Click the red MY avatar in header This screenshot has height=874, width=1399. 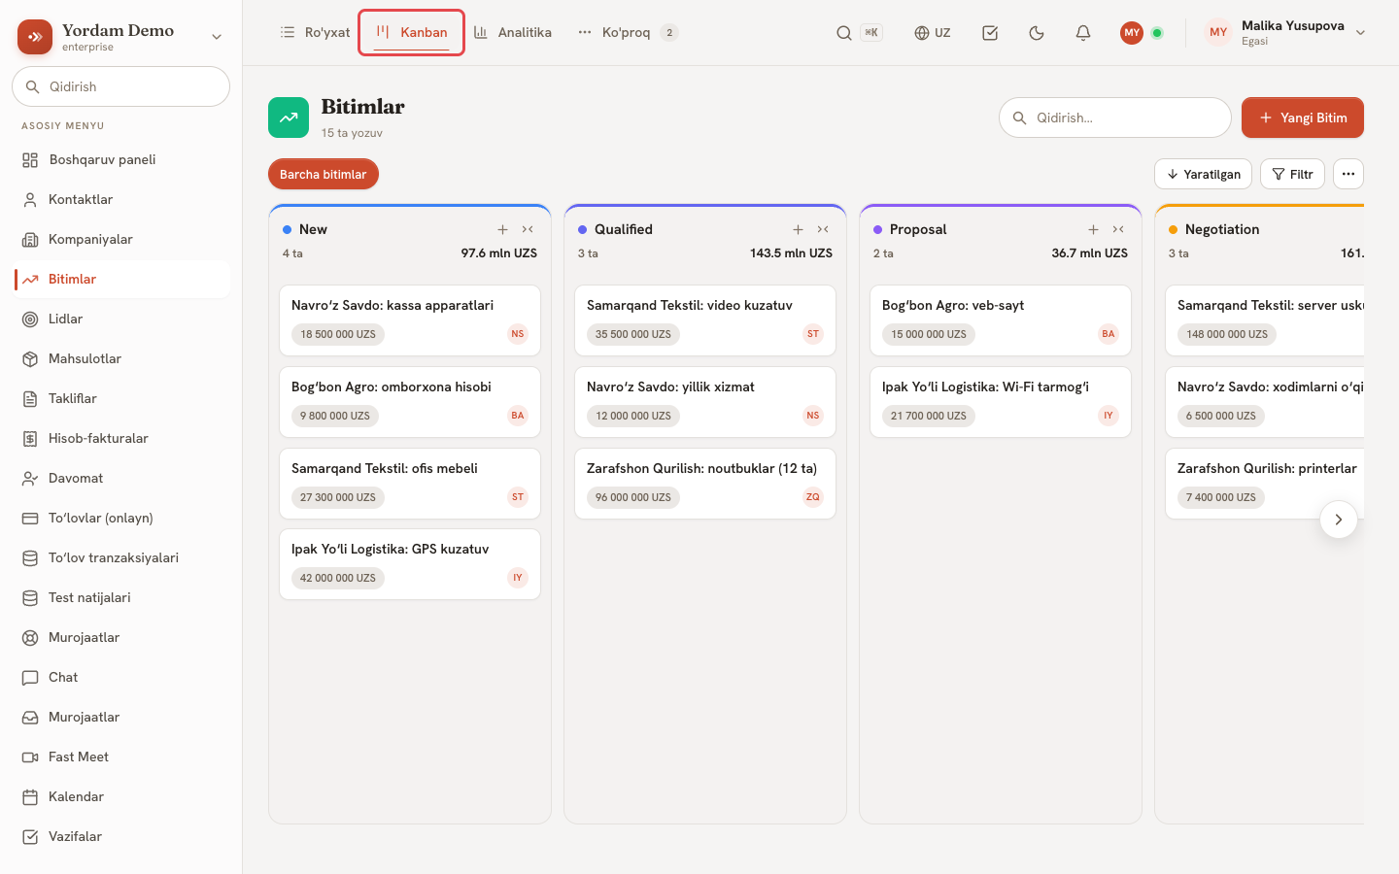1132,33
